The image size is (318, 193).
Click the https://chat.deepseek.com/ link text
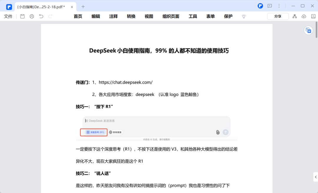pos(125,82)
